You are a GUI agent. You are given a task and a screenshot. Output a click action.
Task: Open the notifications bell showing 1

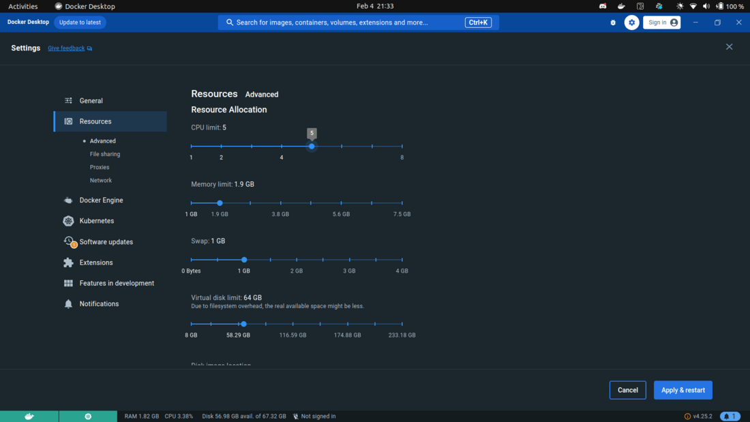point(730,416)
